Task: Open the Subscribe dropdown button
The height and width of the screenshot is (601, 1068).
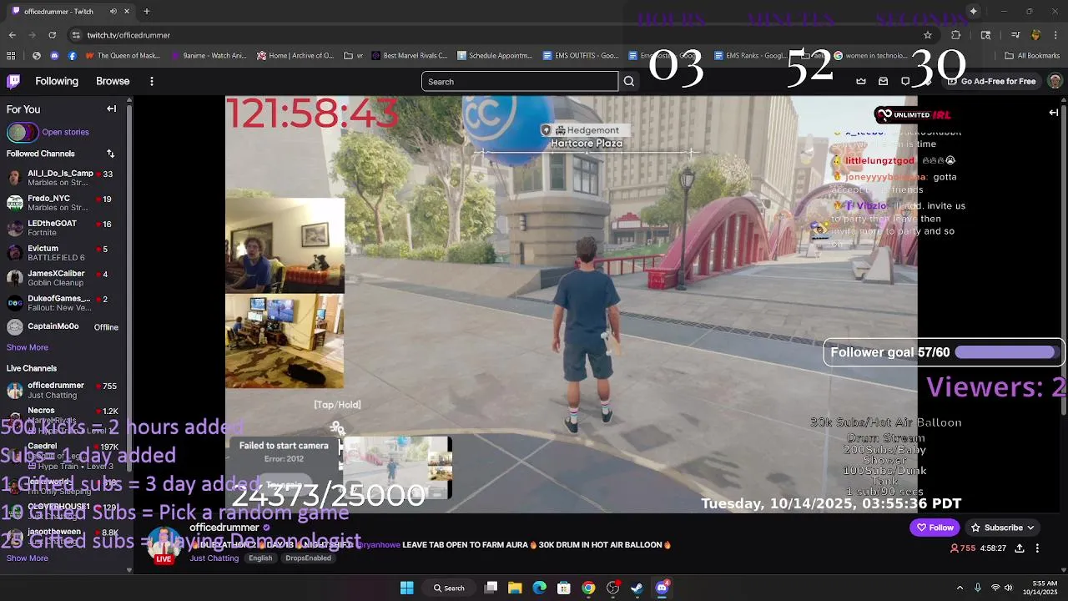Action: 1002,528
